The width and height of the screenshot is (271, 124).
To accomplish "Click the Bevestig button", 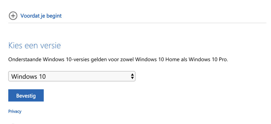I will click(x=26, y=95).
